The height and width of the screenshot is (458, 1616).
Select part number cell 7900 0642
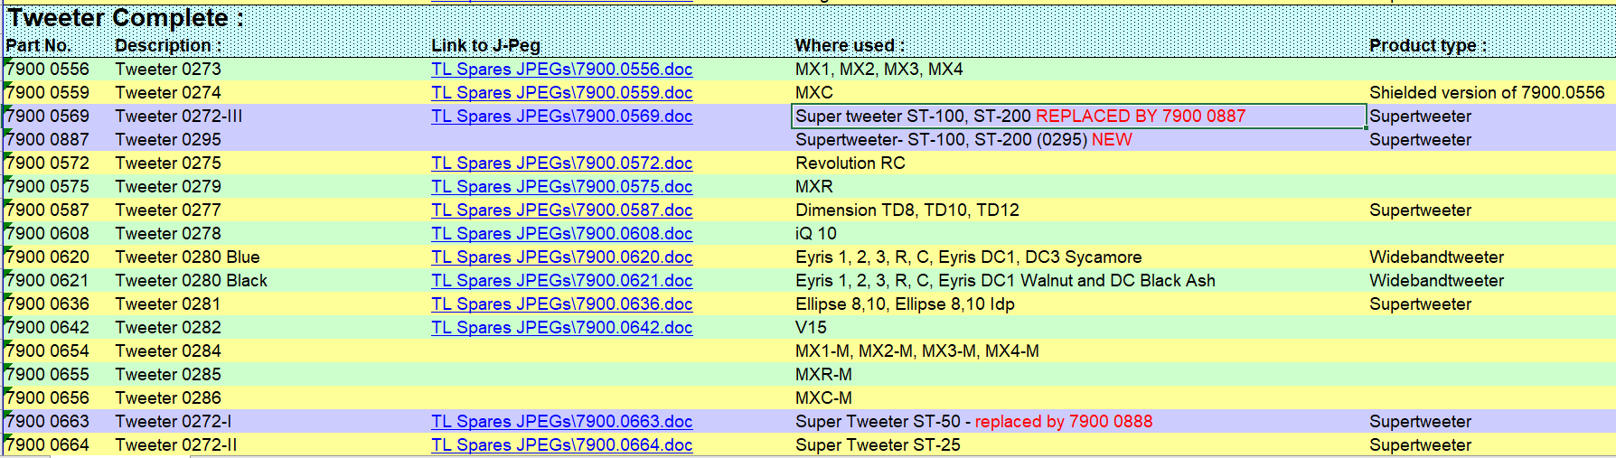point(48,328)
